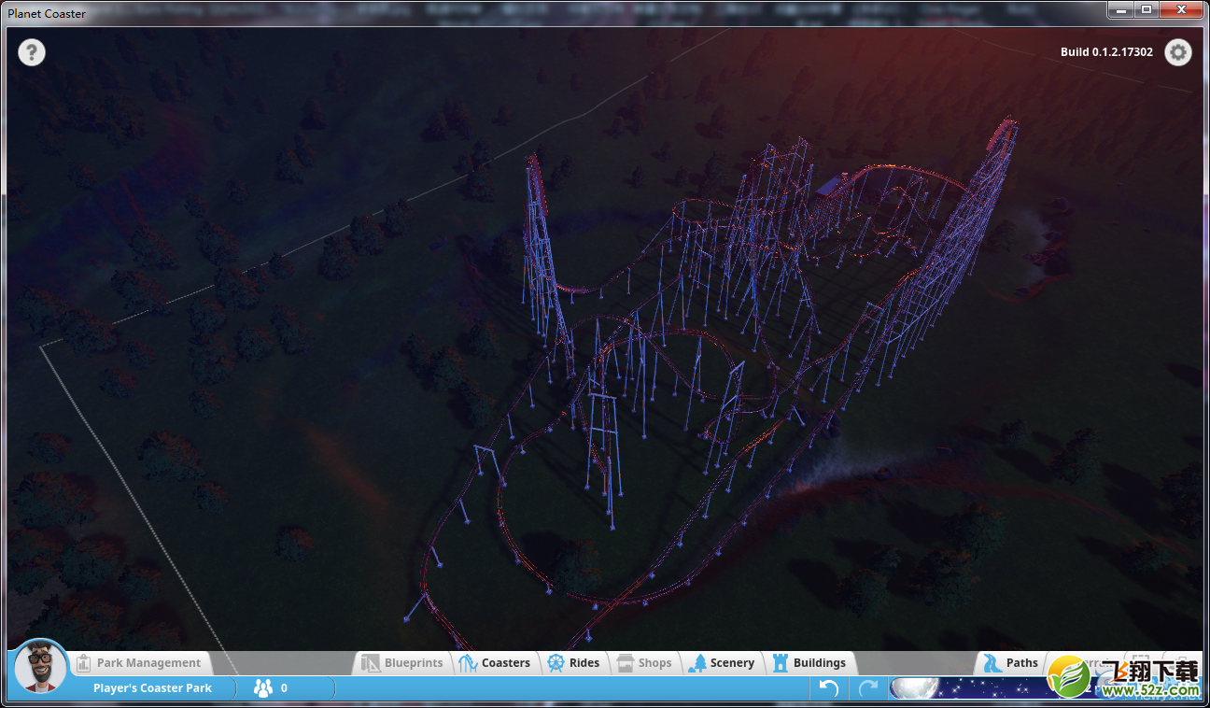This screenshot has width=1210, height=708.
Task: Minimize the Planet Coaster window
Action: [1122, 9]
